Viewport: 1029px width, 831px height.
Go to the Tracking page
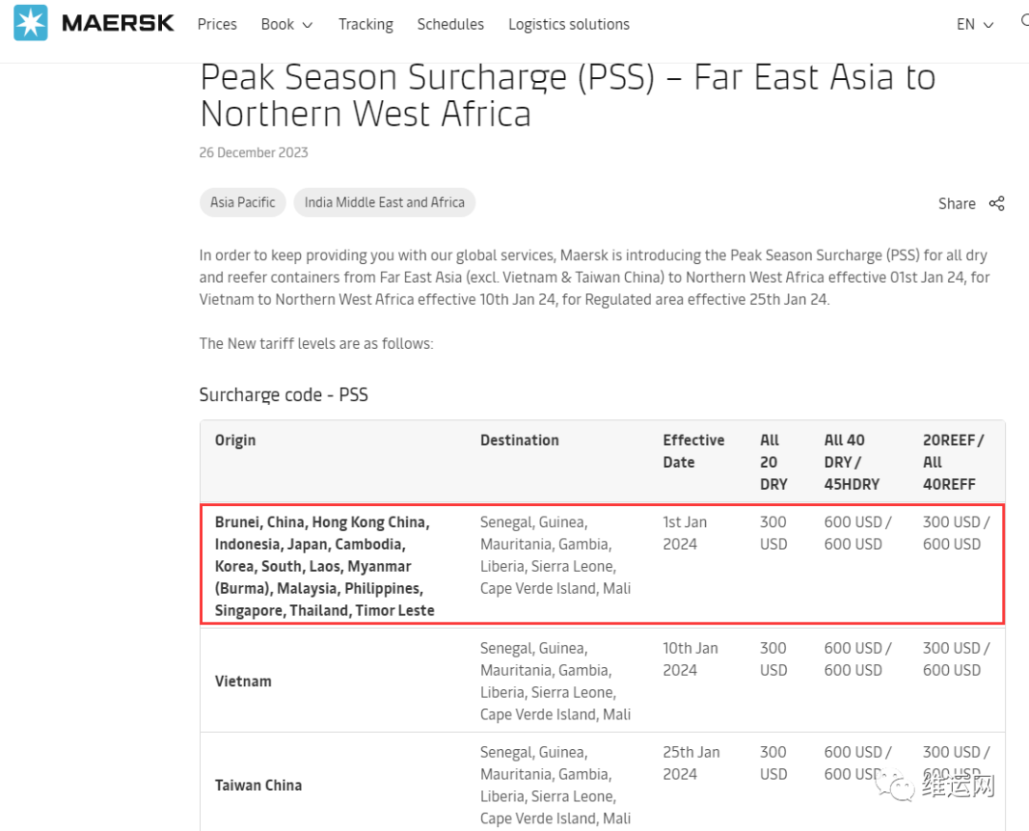point(366,24)
